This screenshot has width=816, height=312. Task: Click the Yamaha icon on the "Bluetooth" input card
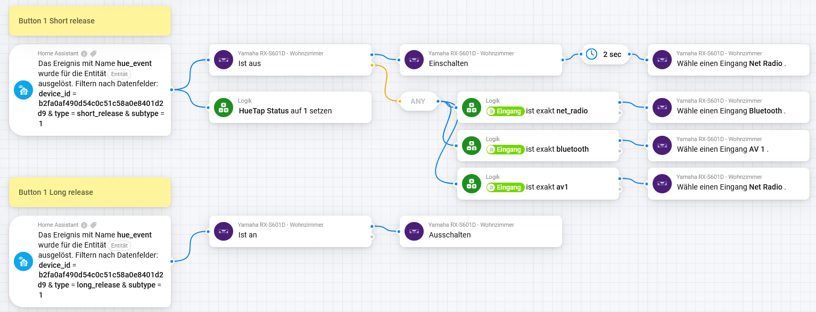pyautogui.click(x=662, y=108)
